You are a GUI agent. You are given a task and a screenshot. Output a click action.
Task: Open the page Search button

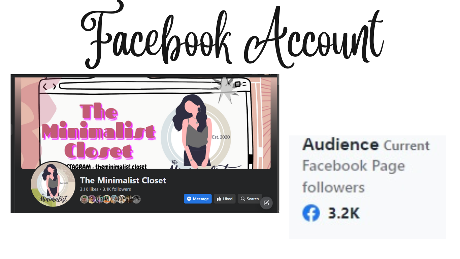[250, 199]
